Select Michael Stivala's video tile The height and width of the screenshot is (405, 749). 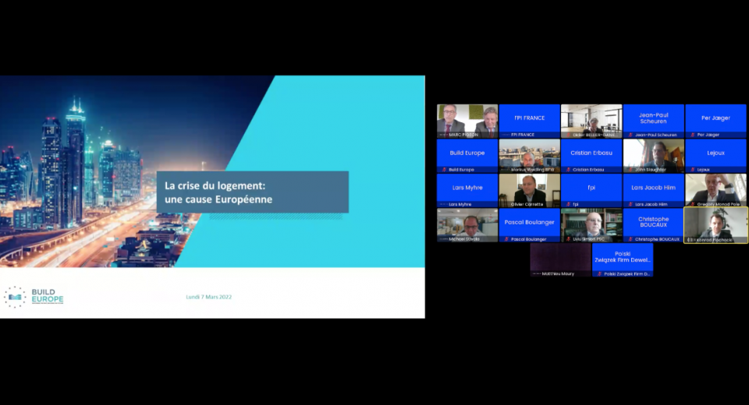click(467, 225)
